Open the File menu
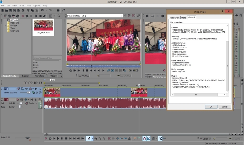Screen dimensions: 244x145 coord(3,6)
